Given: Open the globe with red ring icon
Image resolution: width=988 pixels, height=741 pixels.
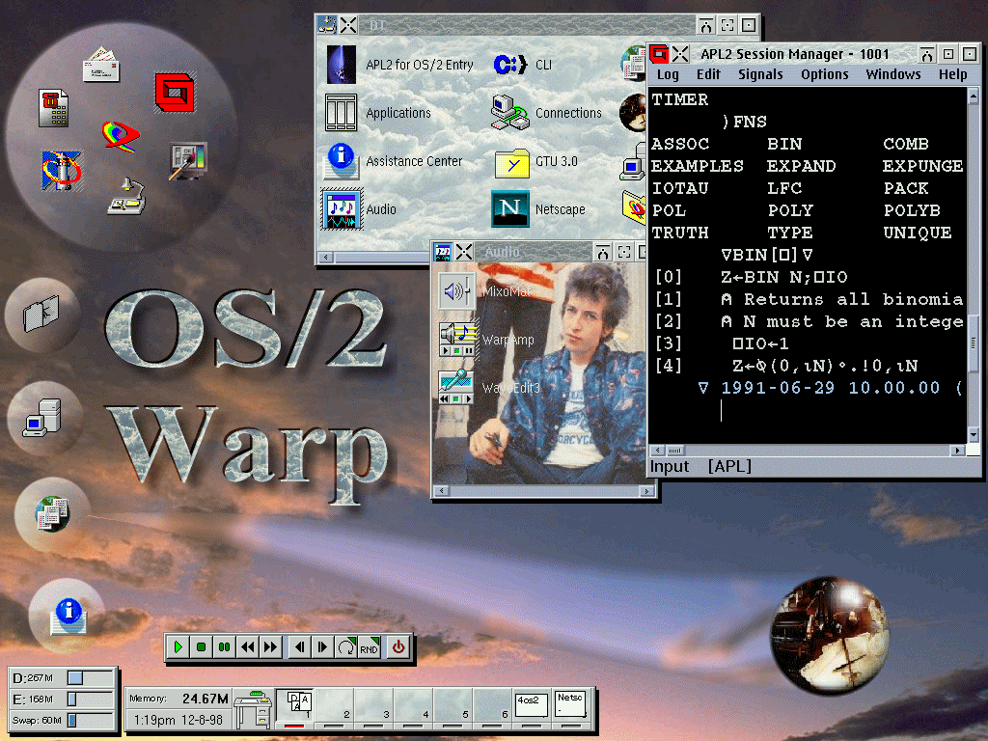Looking at the screenshot, I should [x=61, y=170].
